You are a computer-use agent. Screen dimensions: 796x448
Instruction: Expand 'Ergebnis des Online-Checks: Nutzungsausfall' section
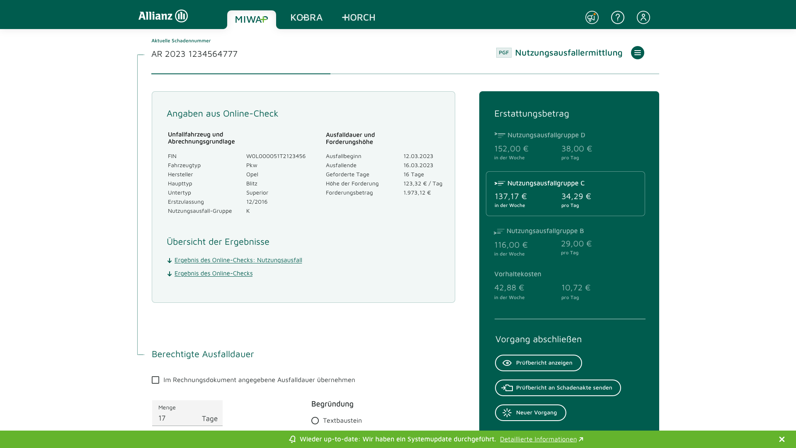coord(238,260)
